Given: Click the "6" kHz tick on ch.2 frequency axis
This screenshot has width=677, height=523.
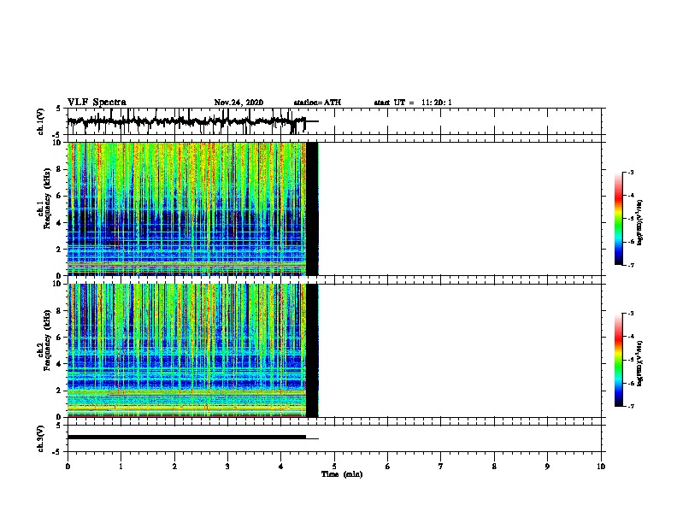Looking at the screenshot, I should point(60,337).
